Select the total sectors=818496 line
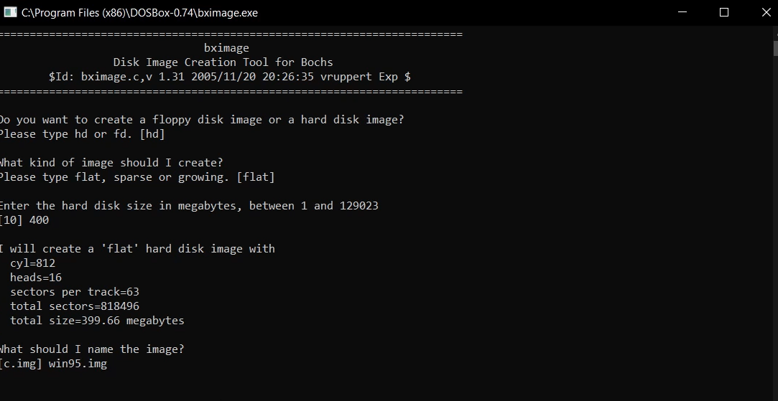The width and height of the screenshot is (778, 401). (x=75, y=306)
